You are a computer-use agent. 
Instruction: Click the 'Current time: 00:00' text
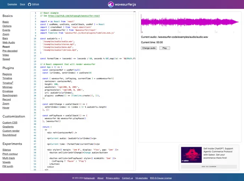tap(152, 42)
